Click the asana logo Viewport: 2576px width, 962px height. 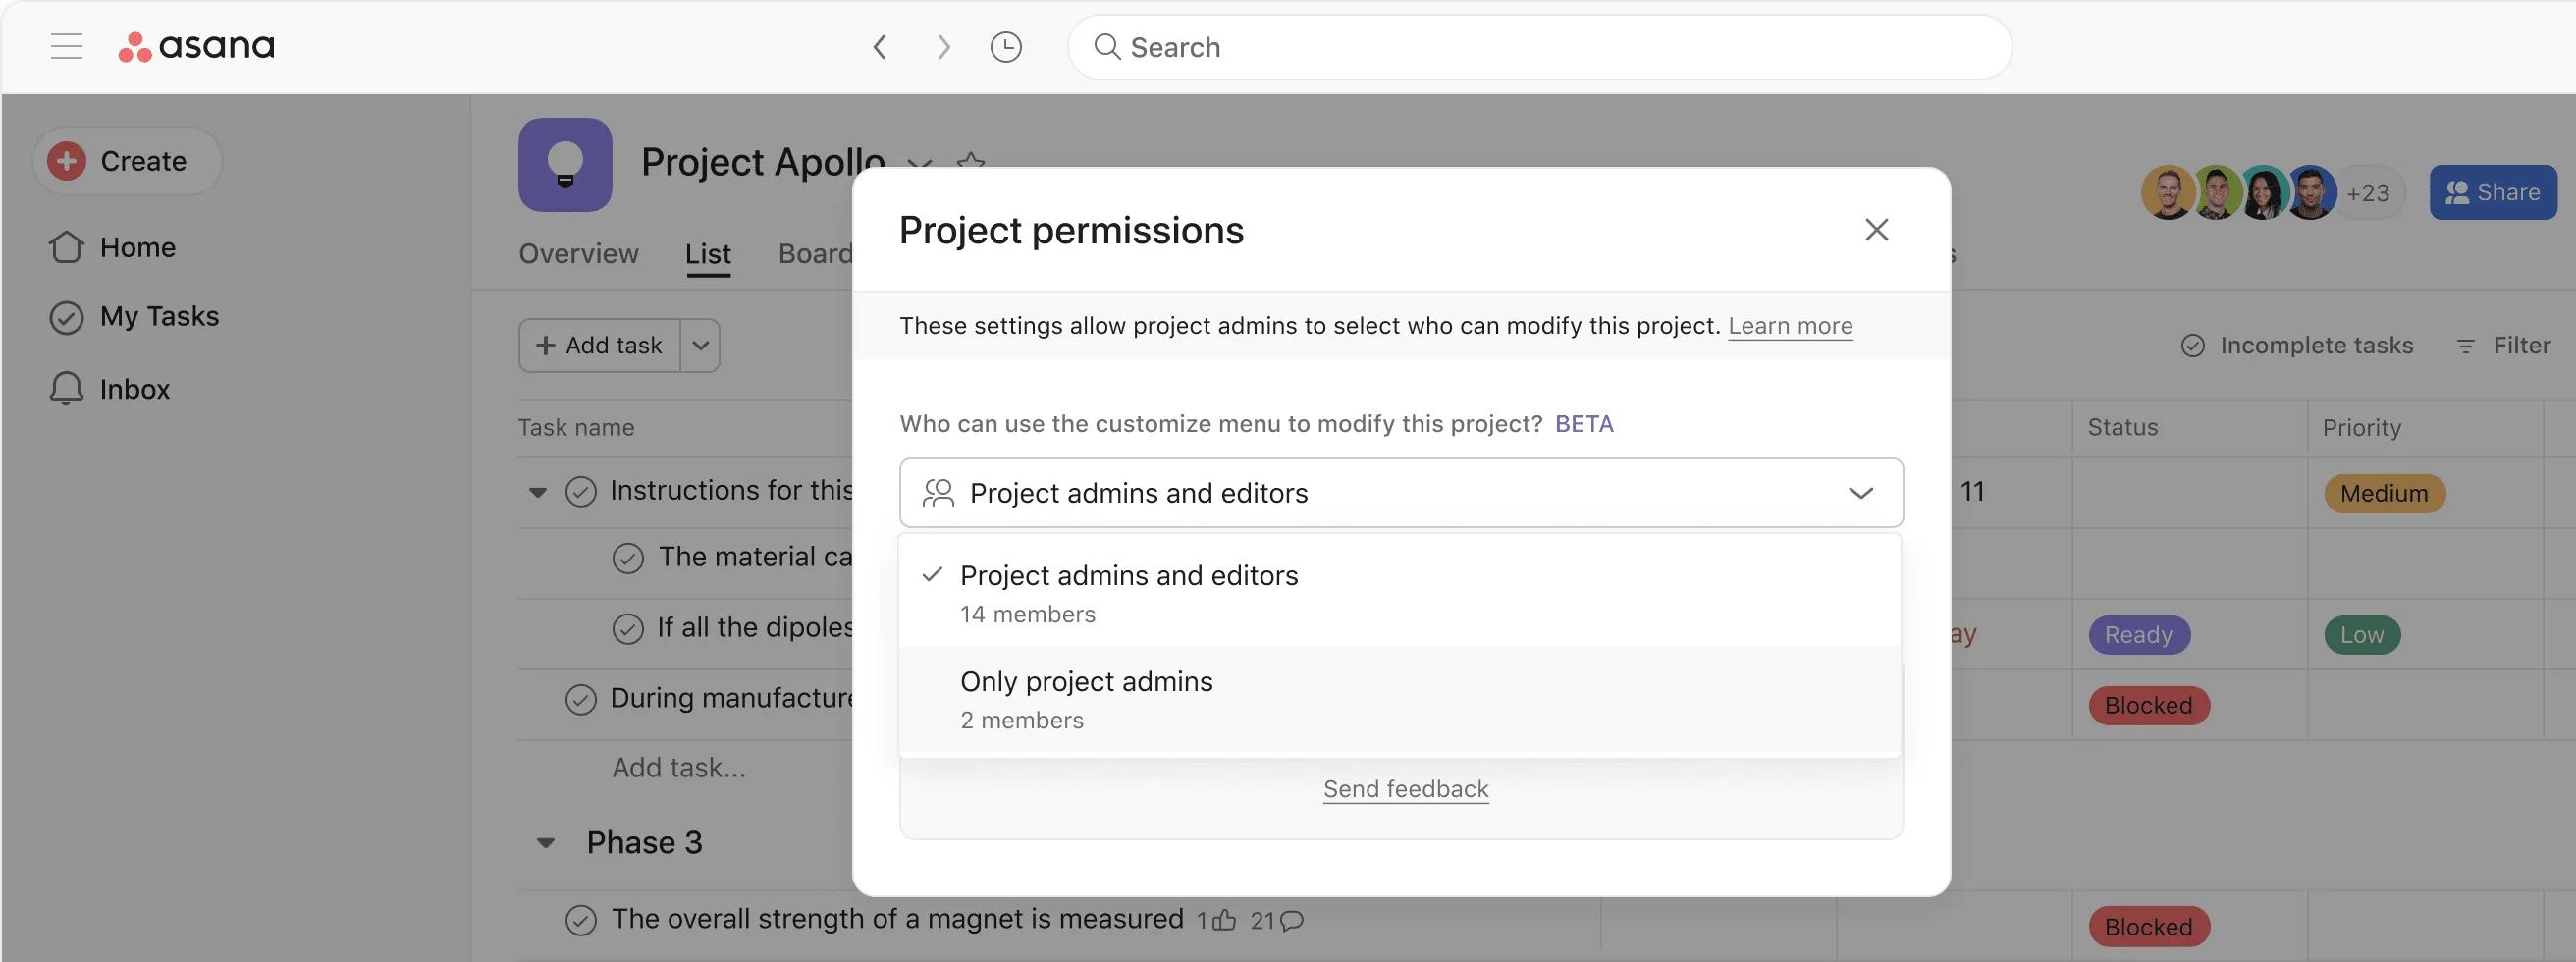coord(196,46)
